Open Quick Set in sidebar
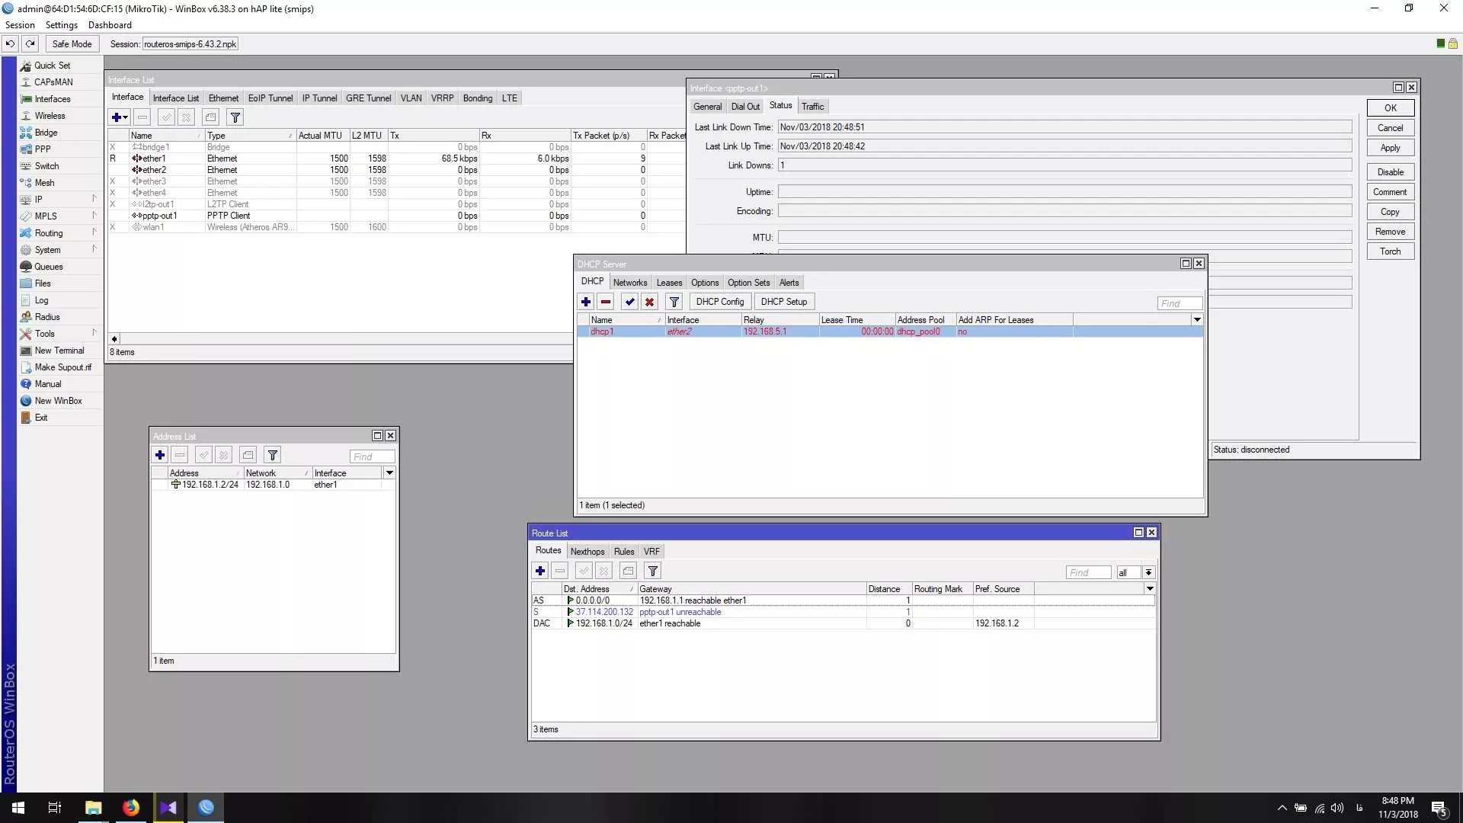Image resolution: width=1463 pixels, height=823 pixels. click(x=52, y=66)
